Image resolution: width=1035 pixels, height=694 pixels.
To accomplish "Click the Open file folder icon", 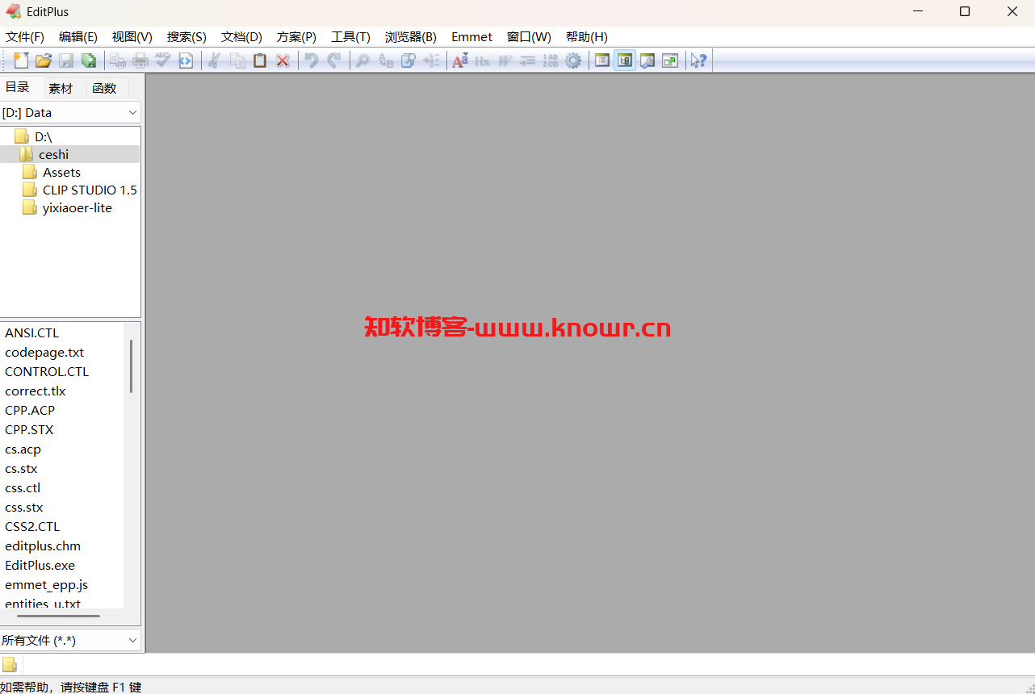I will (x=44, y=61).
